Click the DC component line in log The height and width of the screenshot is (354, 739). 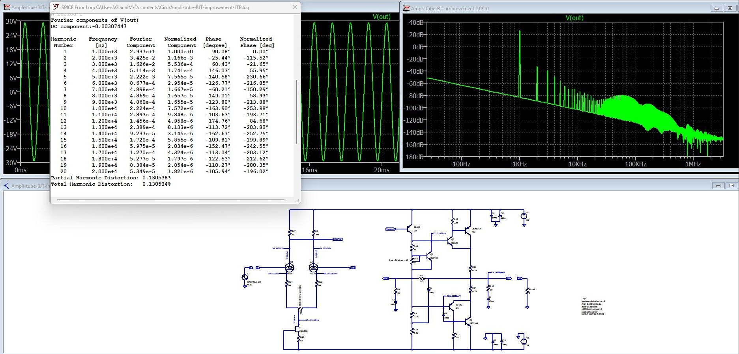click(89, 26)
